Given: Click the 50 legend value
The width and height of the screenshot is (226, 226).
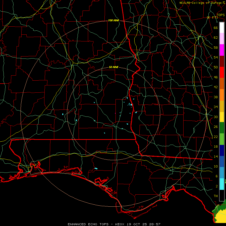Looking at the screenshot, I should [216, 67].
